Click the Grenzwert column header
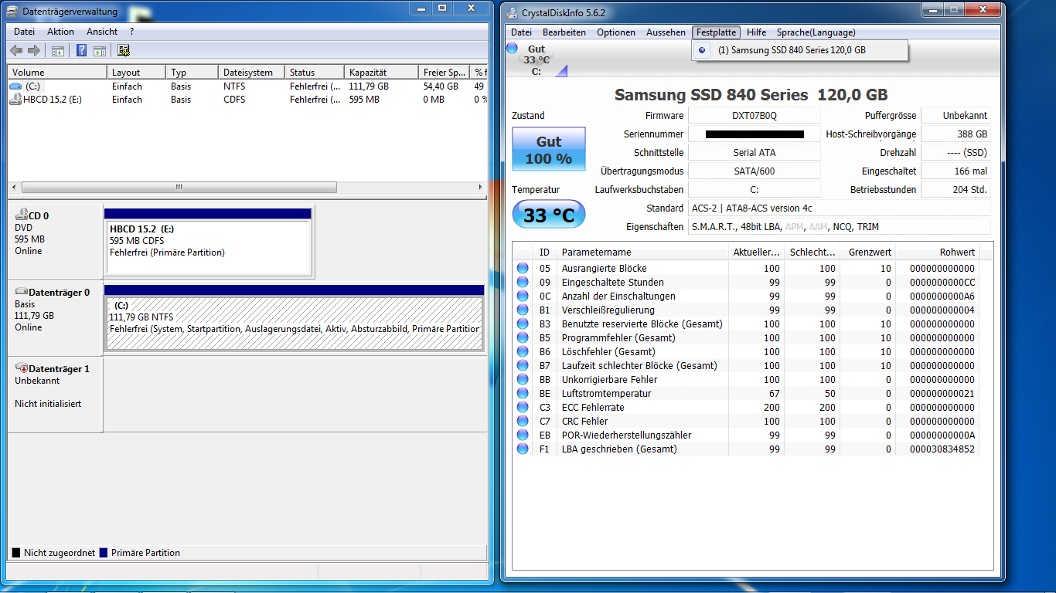The width and height of the screenshot is (1056, 593). [x=870, y=252]
